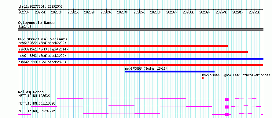Image resolution: width=272 pixels, height=118 pixels.
Task: Click the nsv6450622 (Sedlazeck2020) label
Action: click(42, 43)
